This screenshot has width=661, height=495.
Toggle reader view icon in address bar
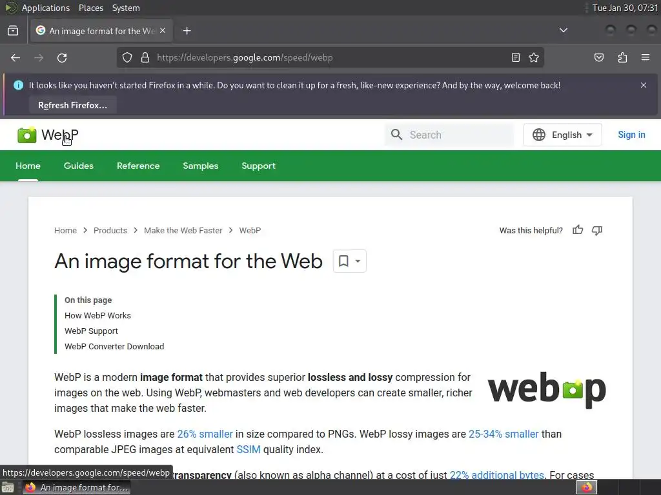coord(515,57)
